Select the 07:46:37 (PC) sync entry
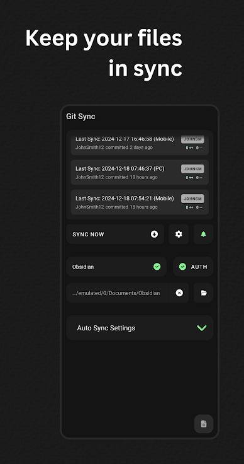 (140, 172)
